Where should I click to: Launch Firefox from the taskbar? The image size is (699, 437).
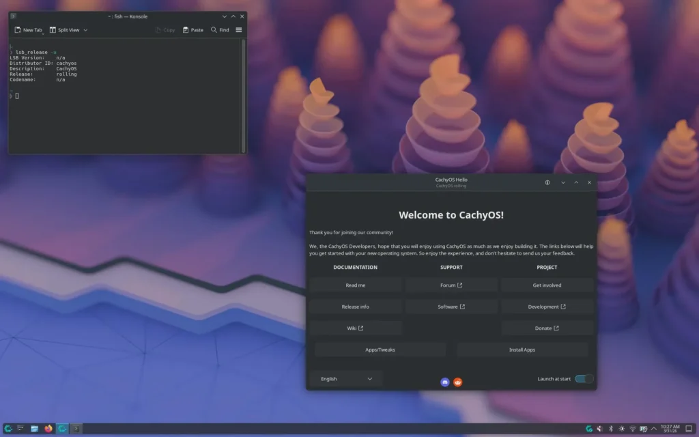[x=48, y=428]
